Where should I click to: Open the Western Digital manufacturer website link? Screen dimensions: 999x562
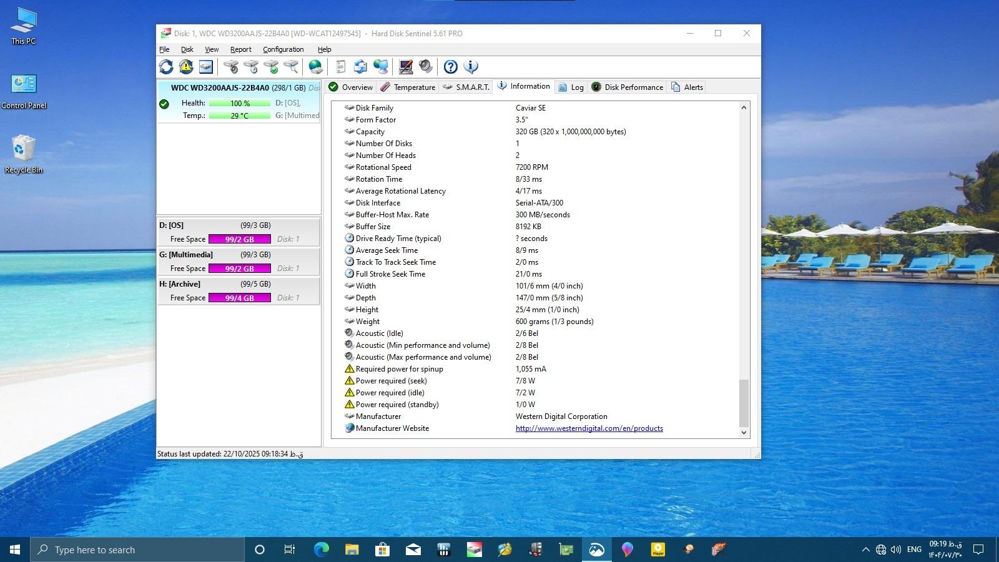point(589,428)
